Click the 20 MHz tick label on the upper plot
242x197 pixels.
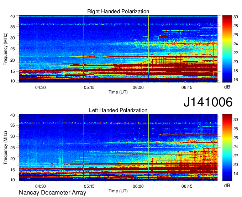point(13,60)
